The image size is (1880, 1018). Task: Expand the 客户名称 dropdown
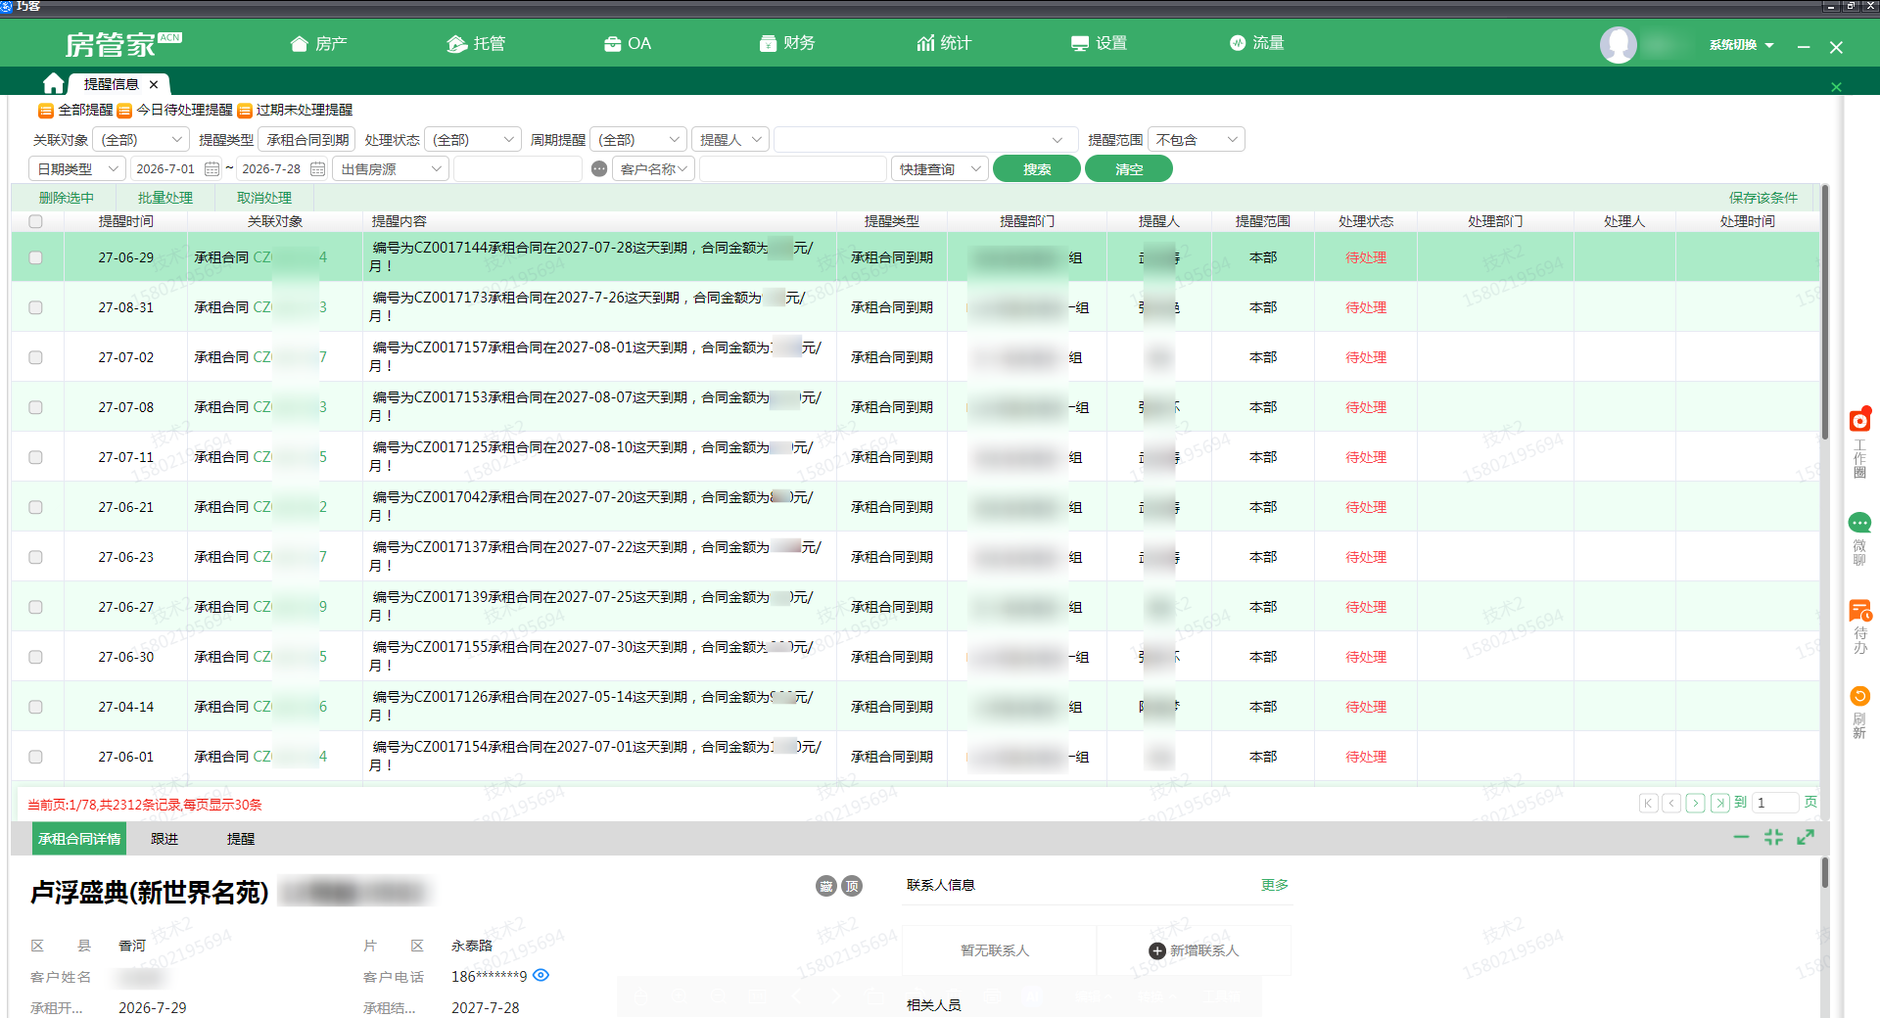[x=653, y=169]
